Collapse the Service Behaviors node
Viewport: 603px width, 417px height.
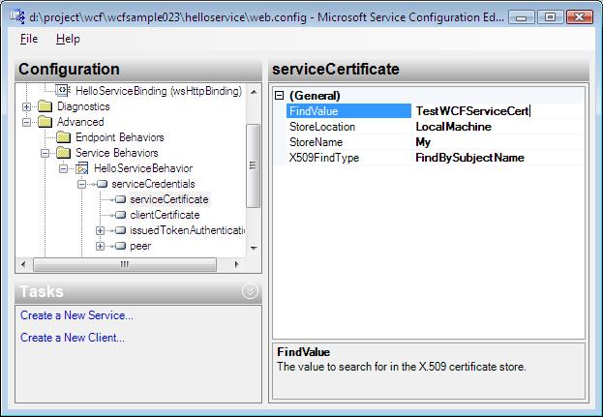coord(45,153)
